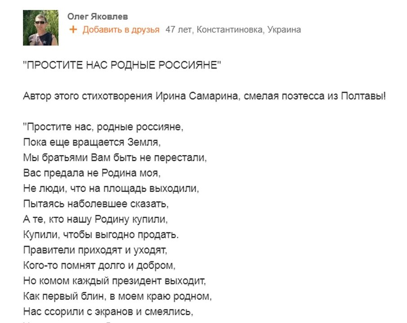This screenshot has height=323, width=407.
Task: Click the line Не люди, что на площадь выходили
Action: 111,188
